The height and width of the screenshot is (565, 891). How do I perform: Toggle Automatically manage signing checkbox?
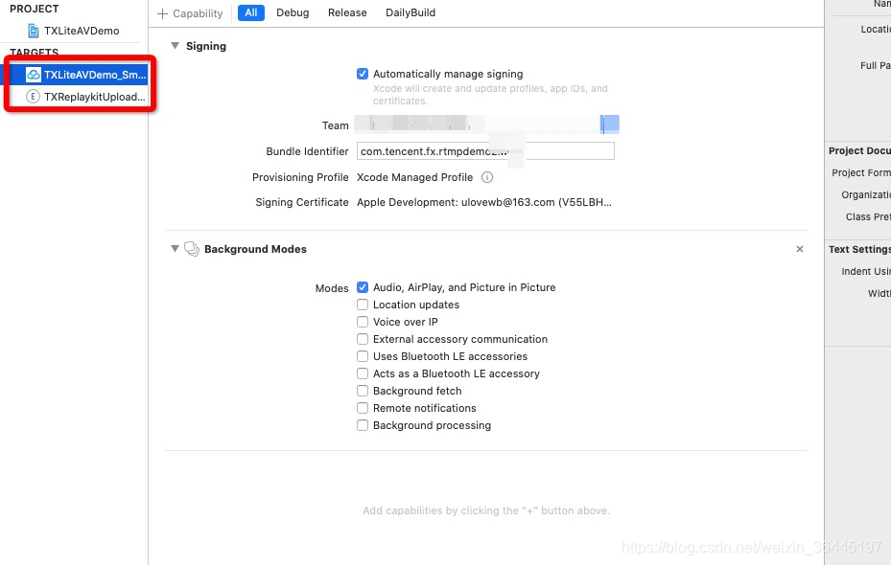point(362,74)
